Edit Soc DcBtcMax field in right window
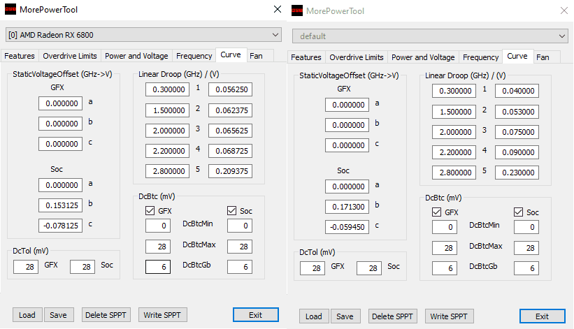This screenshot has height=329, width=574. 526,248
